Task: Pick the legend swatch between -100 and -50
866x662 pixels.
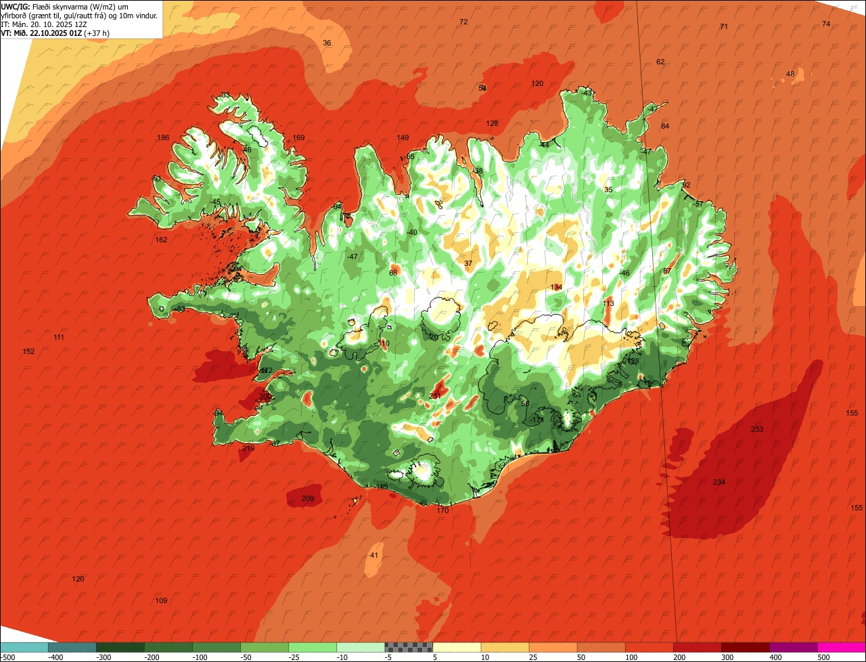Action: tap(216, 647)
